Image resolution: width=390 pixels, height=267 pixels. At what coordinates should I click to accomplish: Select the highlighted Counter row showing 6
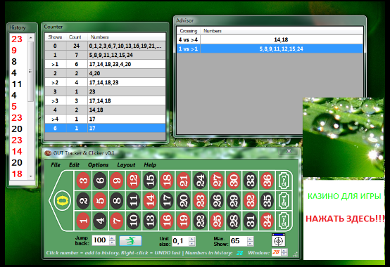tap(105, 129)
